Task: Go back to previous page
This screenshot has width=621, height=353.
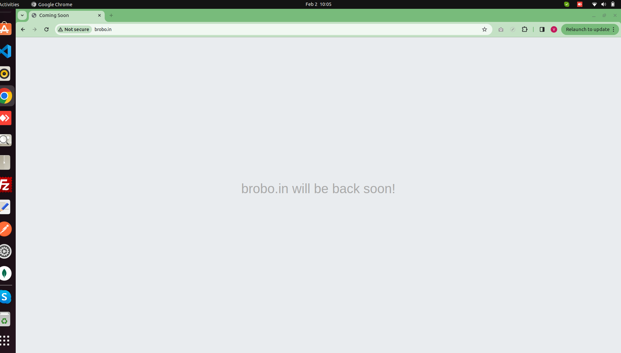Action: pos(23,29)
